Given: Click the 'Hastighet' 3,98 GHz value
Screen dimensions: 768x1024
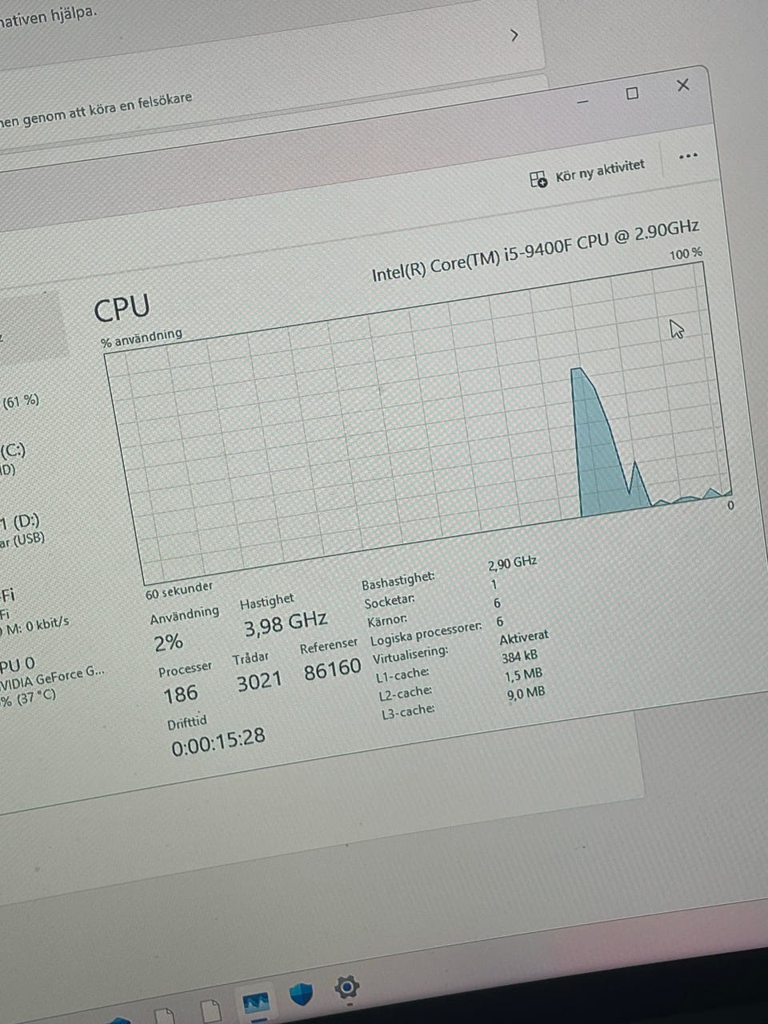Looking at the screenshot, I should coord(286,623).
